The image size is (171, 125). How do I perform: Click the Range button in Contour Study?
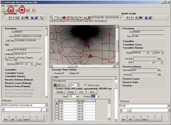(x=71, y=92)
